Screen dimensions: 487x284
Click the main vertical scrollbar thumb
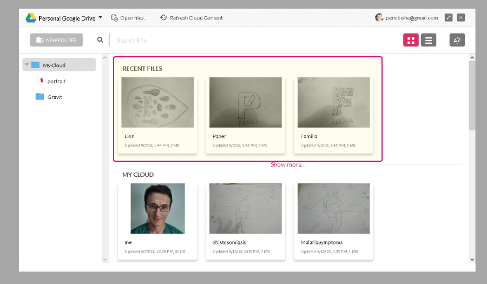[x=472, y=96]
